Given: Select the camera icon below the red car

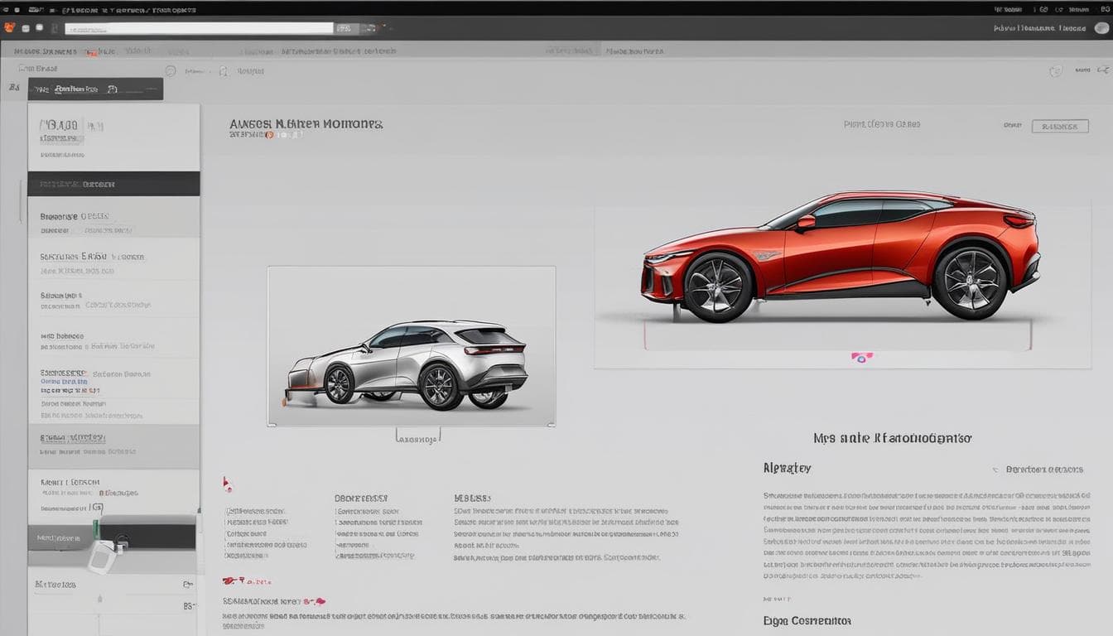Looking at the screenshot, I should pos(861,356).
